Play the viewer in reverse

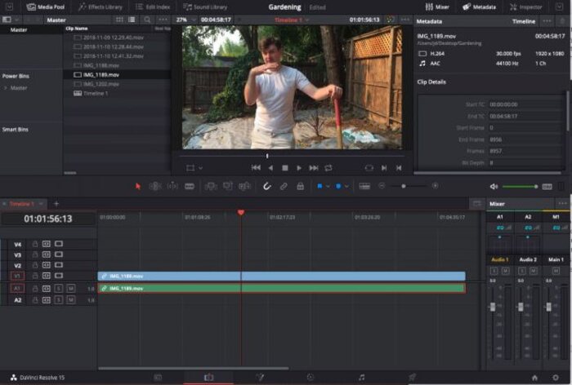point(270,168)
